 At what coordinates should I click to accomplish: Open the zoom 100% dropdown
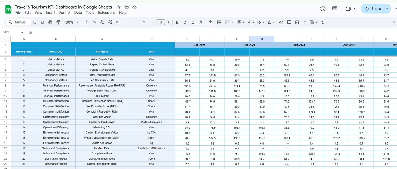click(71, 22)
